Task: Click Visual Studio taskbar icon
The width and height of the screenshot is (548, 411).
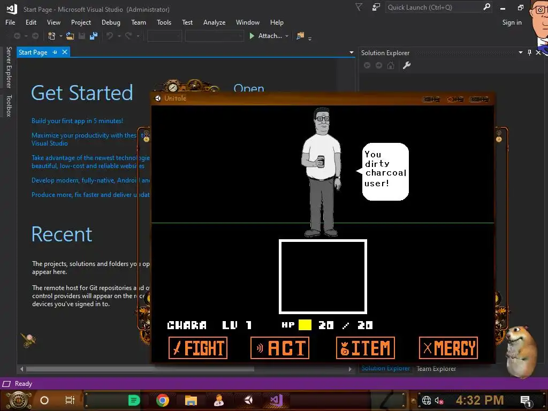Action: coord(276,400)
